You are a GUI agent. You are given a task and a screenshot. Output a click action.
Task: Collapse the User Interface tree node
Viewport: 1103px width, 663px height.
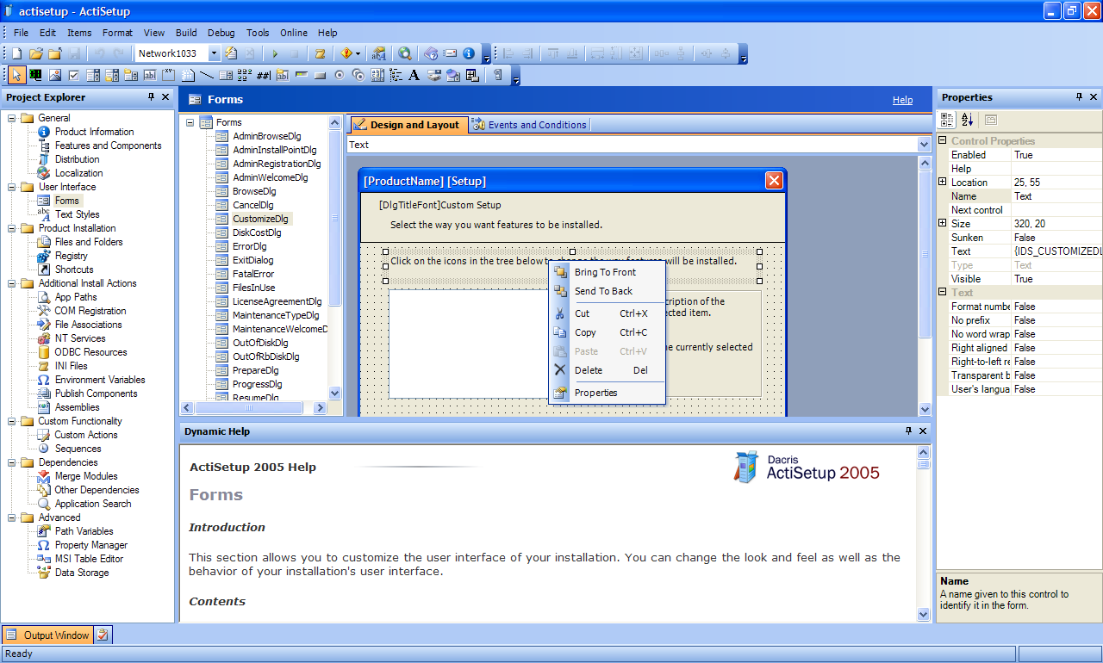[x=12, y=187]
